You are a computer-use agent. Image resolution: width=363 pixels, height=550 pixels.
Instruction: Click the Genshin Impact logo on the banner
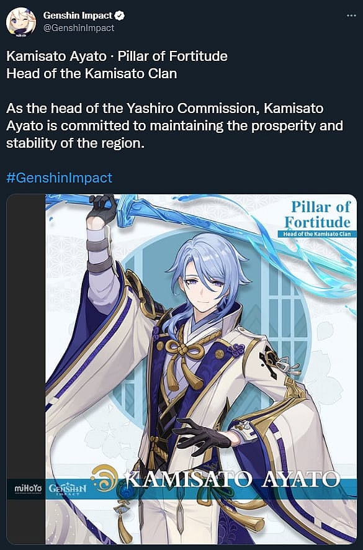(x=67, y=489)
